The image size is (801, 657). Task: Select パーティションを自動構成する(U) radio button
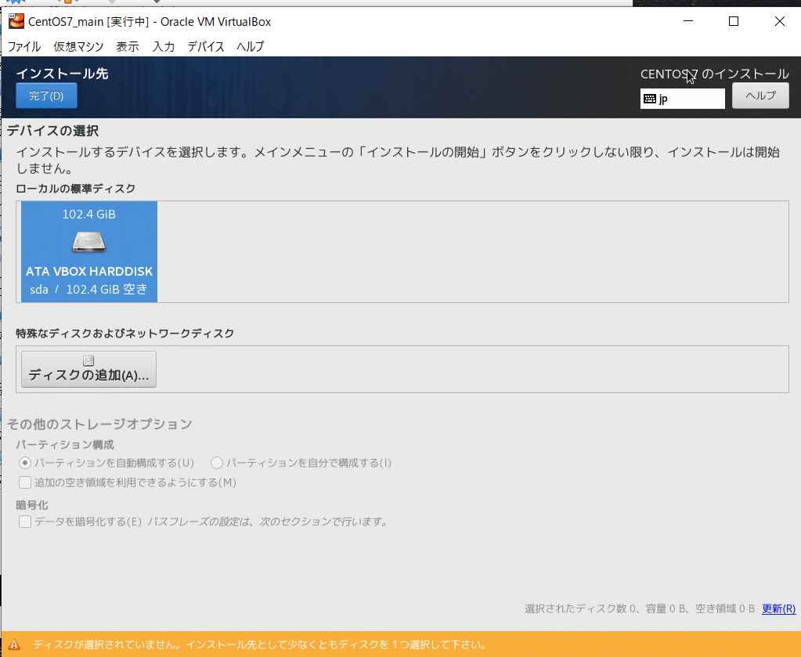[x=24, y=463]
